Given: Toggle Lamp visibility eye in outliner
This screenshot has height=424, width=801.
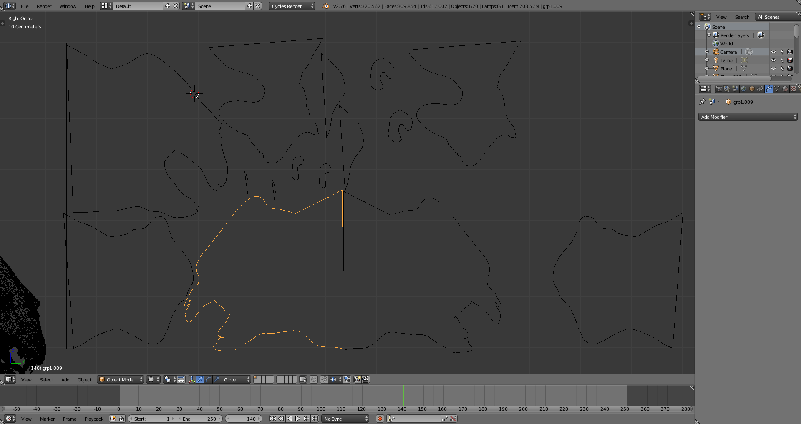Looking at the screenshot, I should [x=773, y=60].
